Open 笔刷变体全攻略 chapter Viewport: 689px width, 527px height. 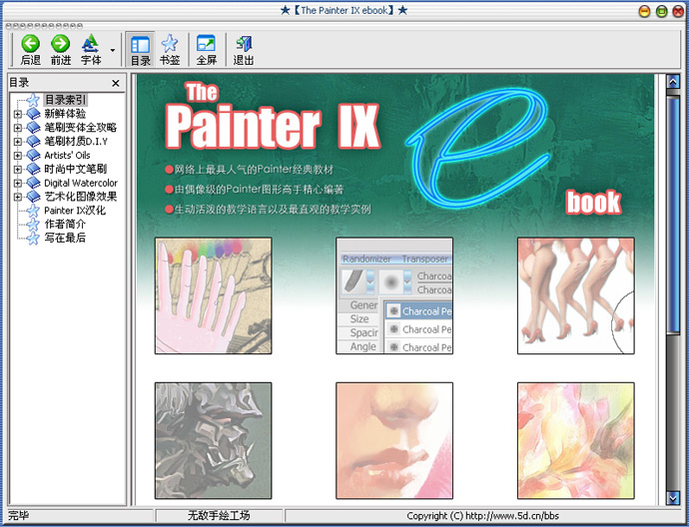[81, 128]
